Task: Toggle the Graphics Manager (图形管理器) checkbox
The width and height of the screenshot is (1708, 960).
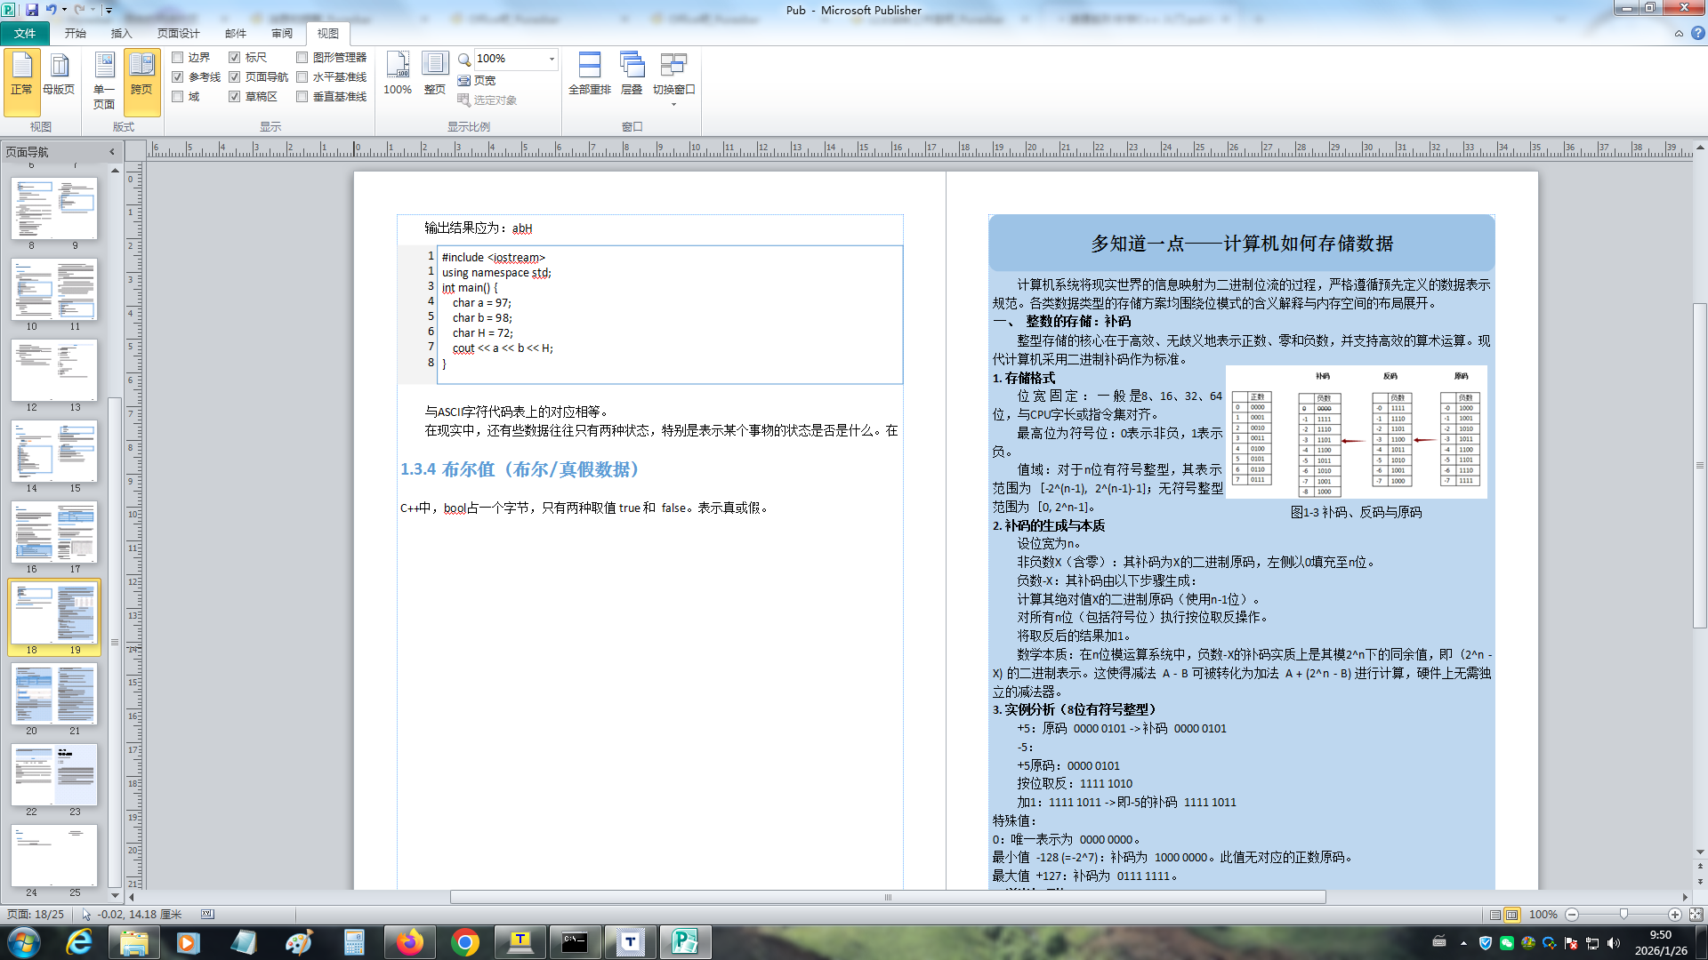Action: coord(302,57)
